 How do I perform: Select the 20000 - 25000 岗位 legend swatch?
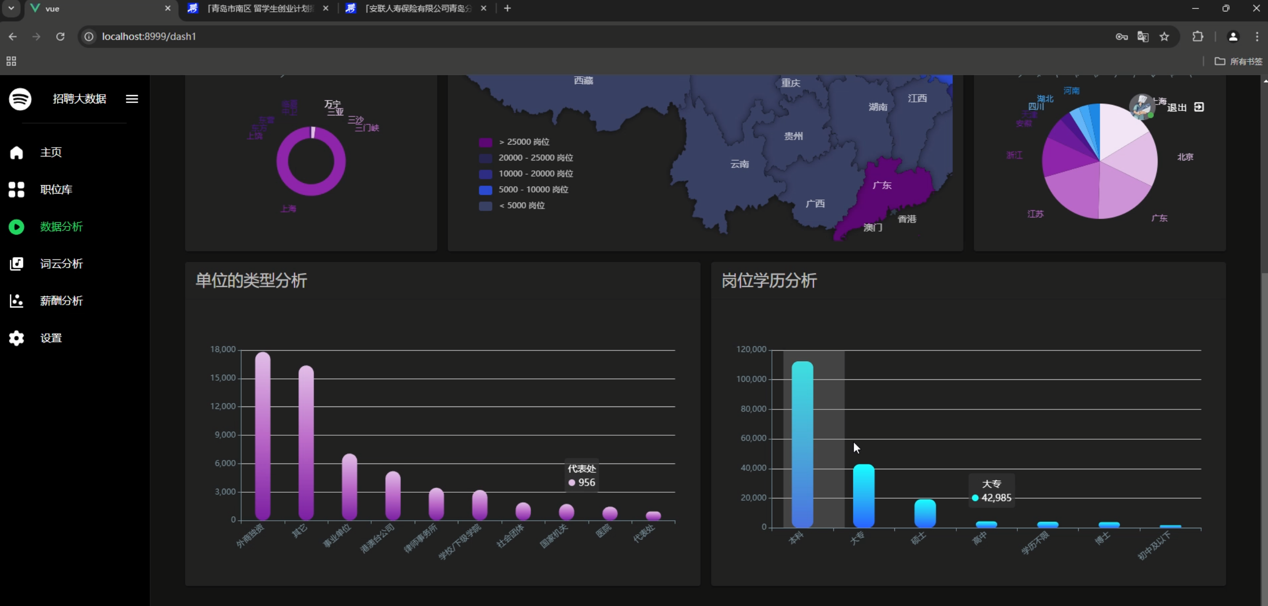(486, 158)
